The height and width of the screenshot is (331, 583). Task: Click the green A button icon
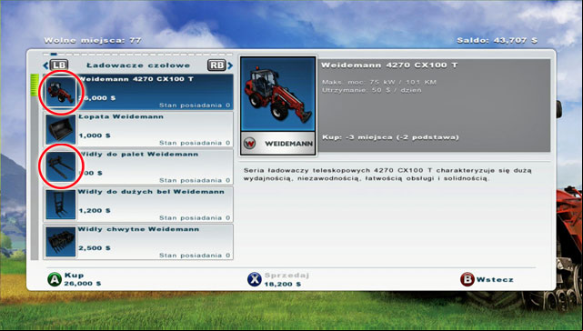click(55, 279)
